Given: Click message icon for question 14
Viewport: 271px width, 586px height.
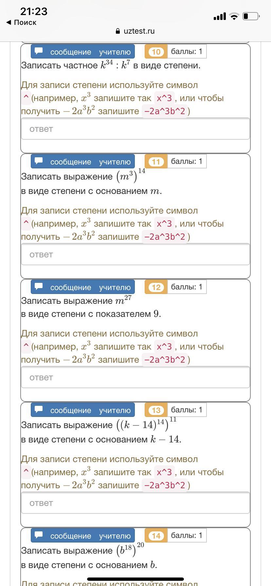Looking at the screenshot, I should point(39,535).
